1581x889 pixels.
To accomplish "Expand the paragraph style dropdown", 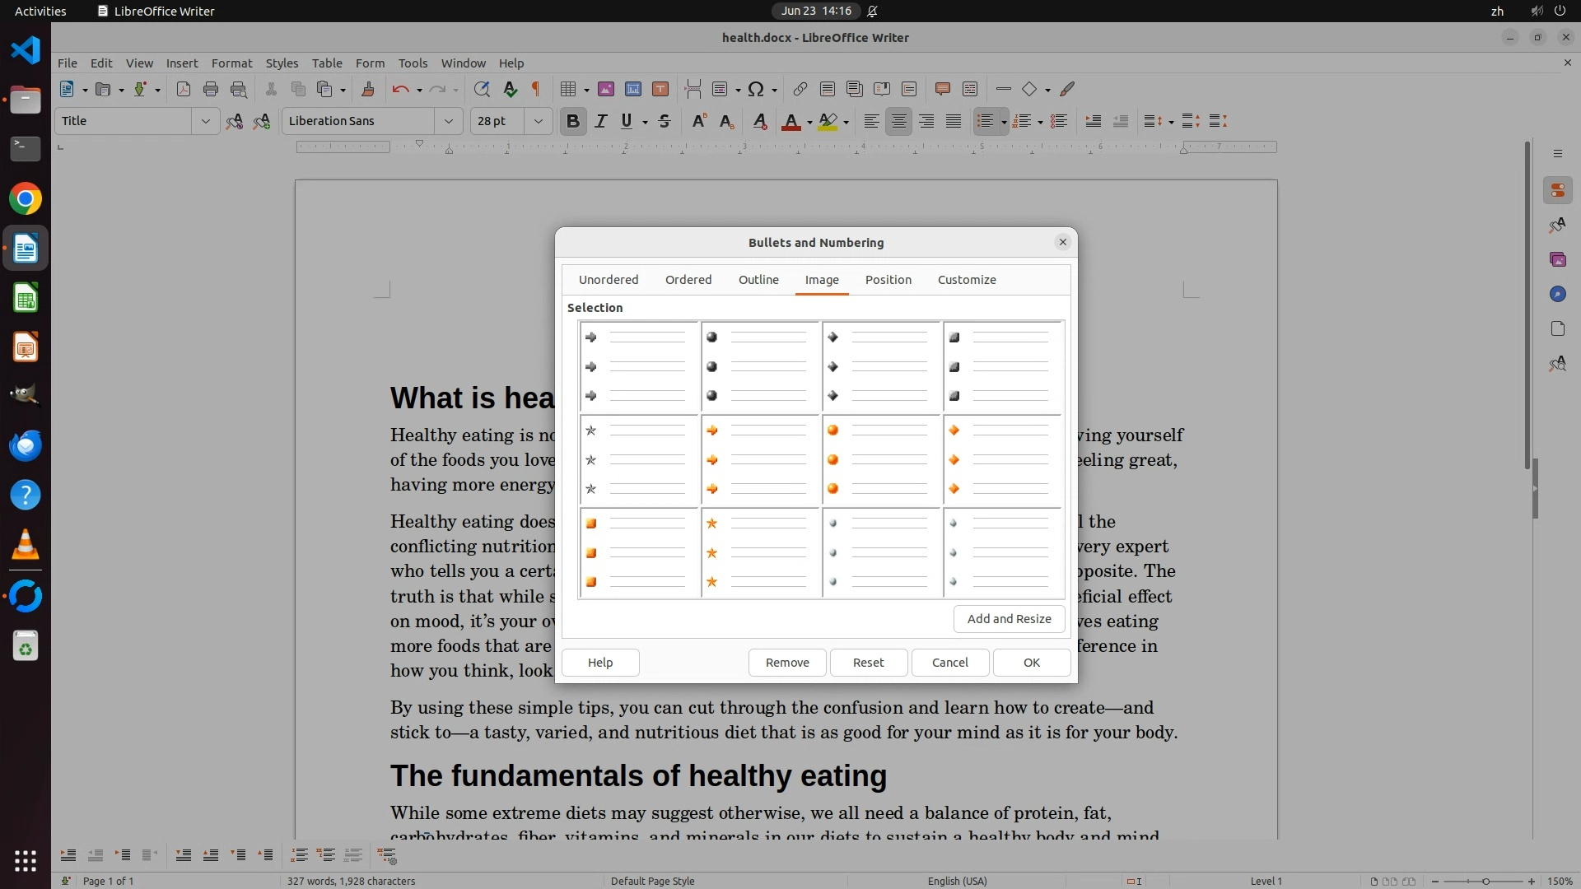I will pyautogui.click(x=205, y=122).
